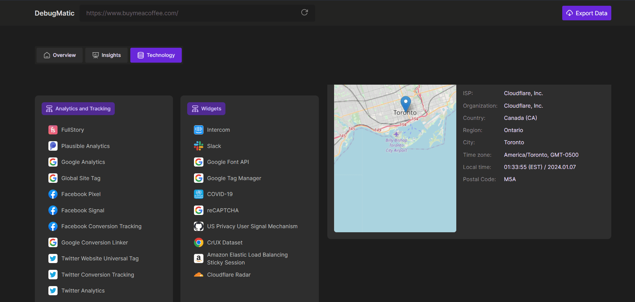Open the Insights tab

tap(106, 55)
